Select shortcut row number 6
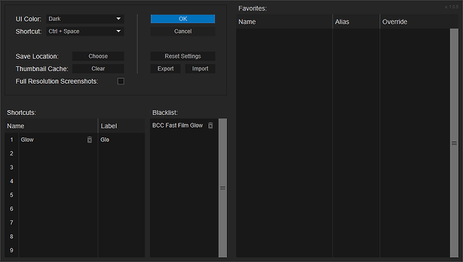Screen dimensions: 463x262 [x=12, y=209]
